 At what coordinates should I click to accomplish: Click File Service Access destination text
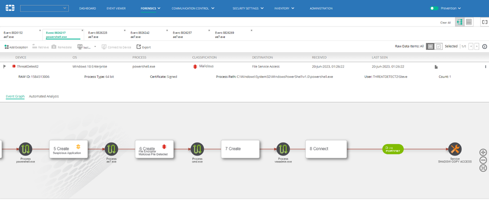tap(266, 67)
